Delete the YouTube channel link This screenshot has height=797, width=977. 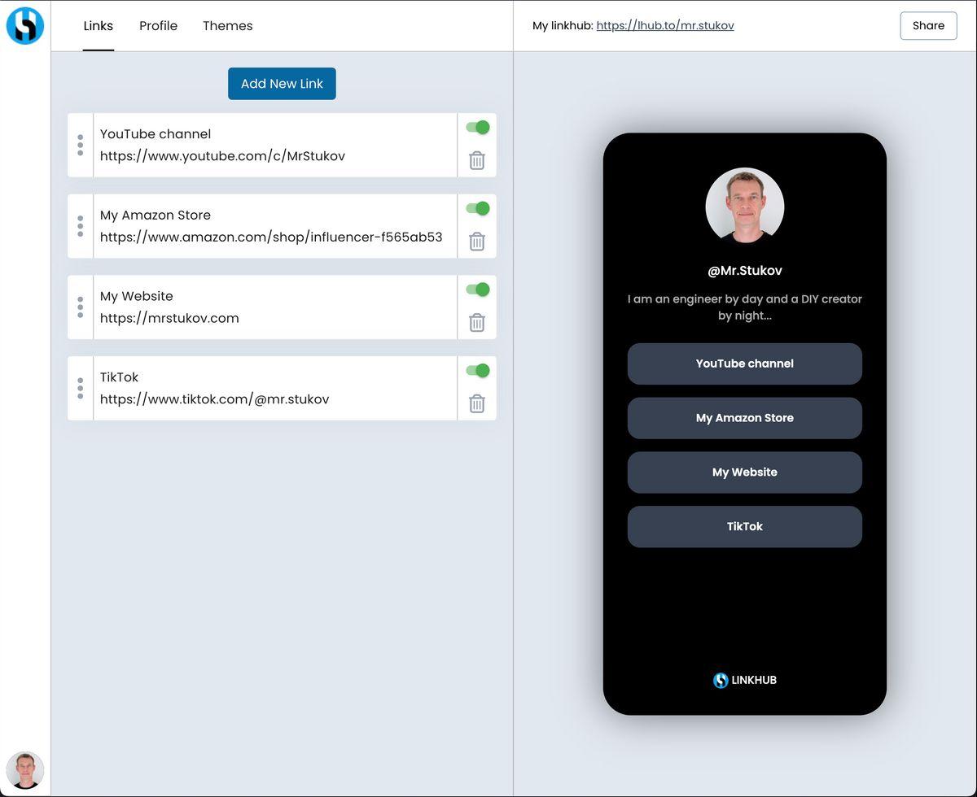click(x=477, y=160)
